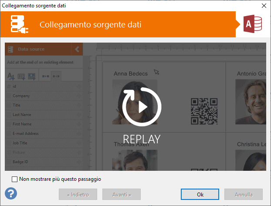This screenshot has width=271, height=206.
Task: Open help with the question mark icon
Action: coord(11,193)
